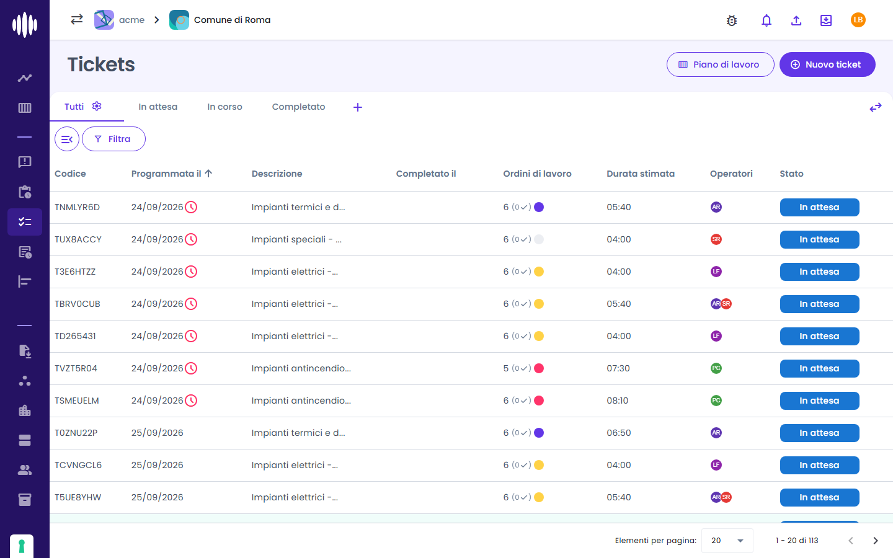Select the Tutti tab
Image resolution: width=893 pixels, height=558 pixels.
74,107
